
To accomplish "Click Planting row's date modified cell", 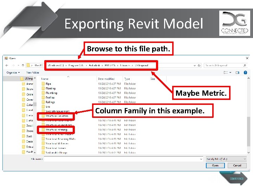I will (x=109, y=88).
